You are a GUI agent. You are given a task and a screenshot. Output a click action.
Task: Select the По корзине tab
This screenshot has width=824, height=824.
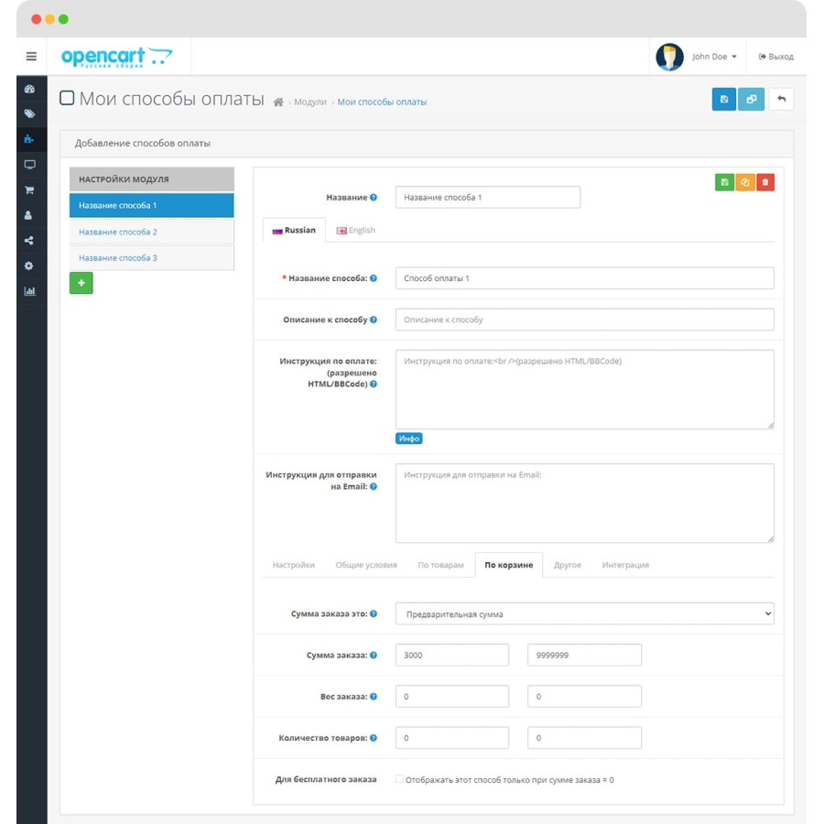point(509,565)
